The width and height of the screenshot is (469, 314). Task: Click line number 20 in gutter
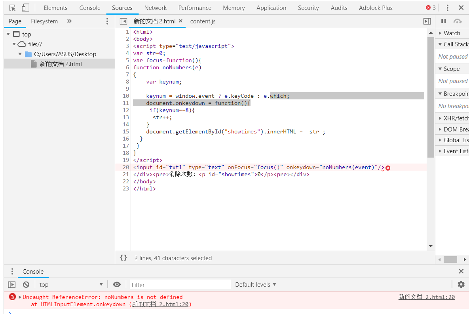125,167
